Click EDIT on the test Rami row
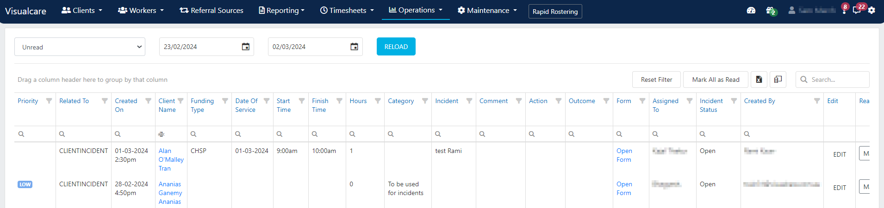 (x=840, y=154)
